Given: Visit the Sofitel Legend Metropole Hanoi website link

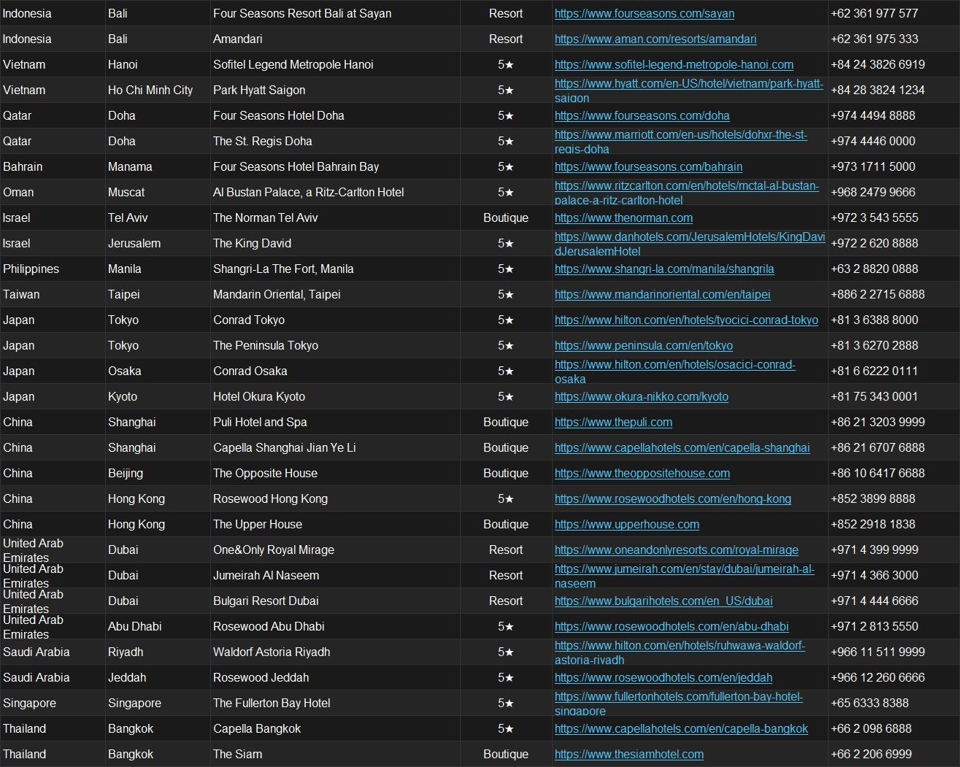Looking at the screenshot, I should (674, 65).
